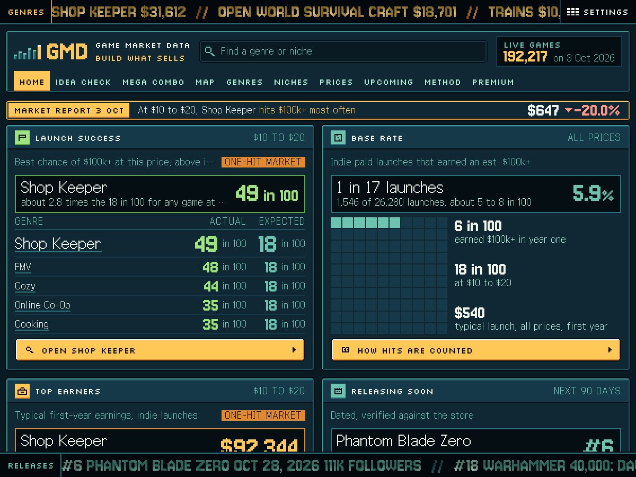
Task: Click the Launch Success flag icon
Action: 22,138
